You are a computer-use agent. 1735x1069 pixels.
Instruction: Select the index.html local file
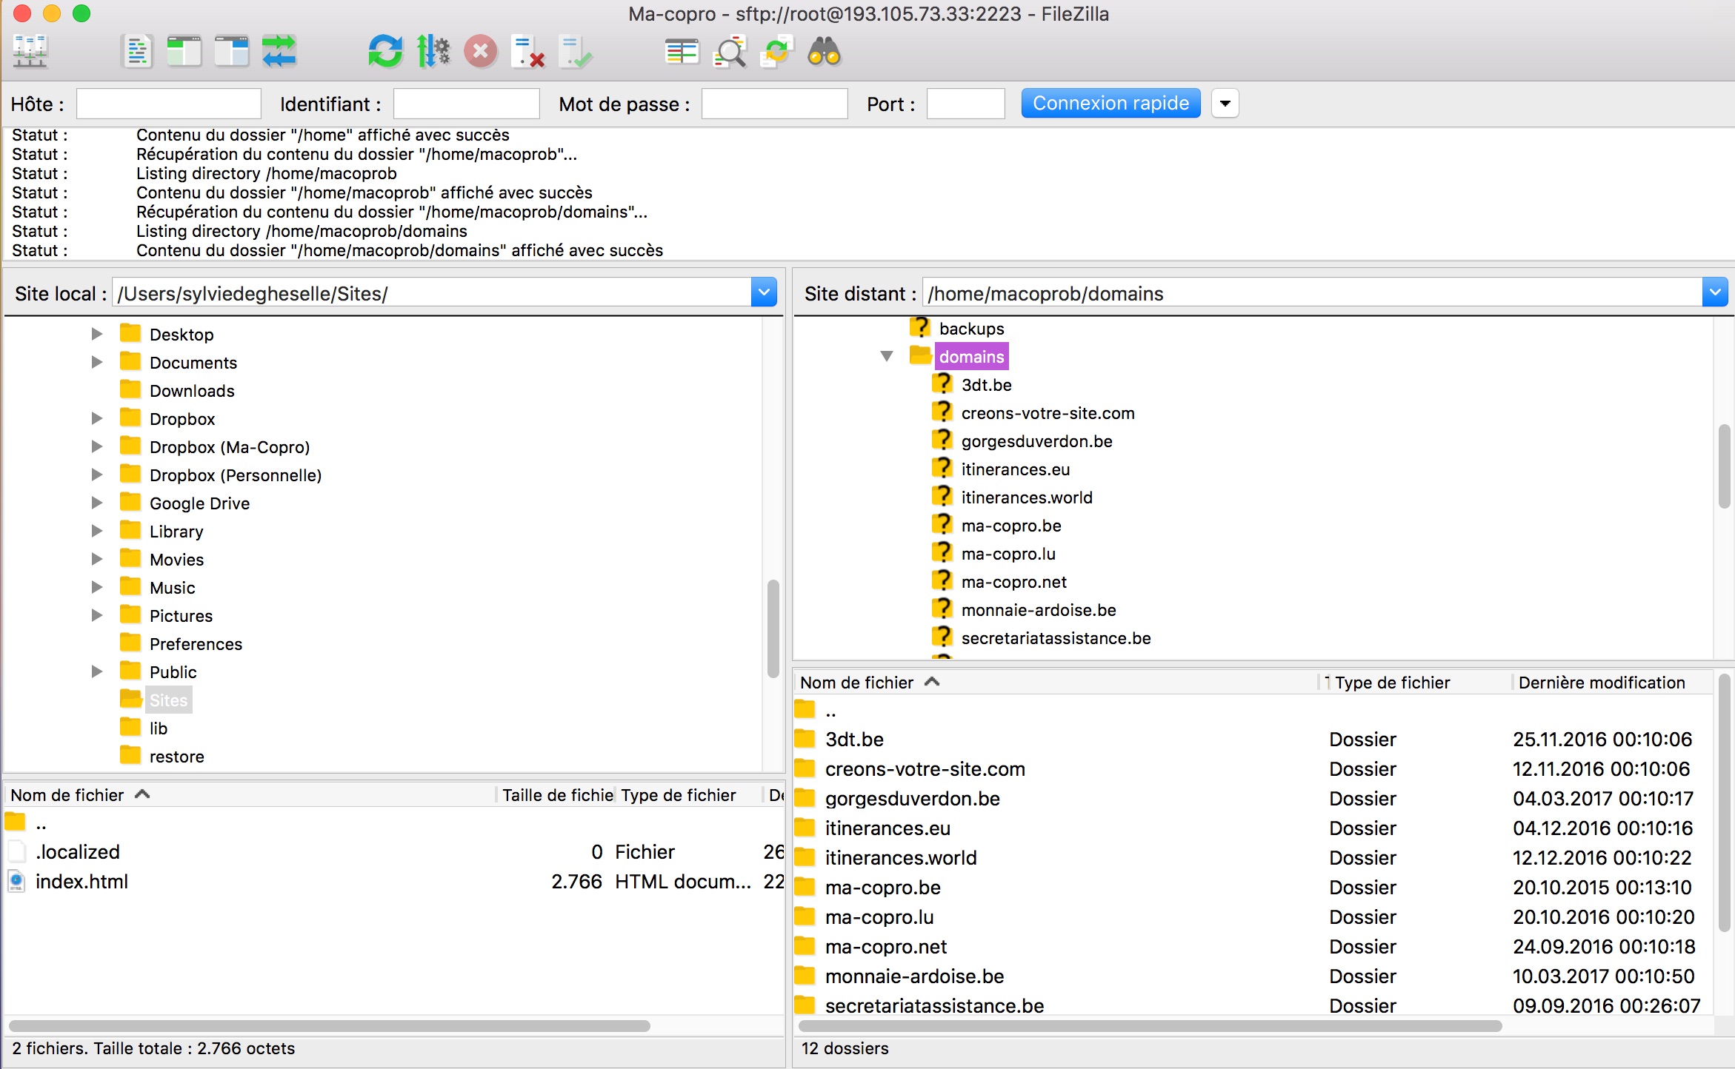coord(394,882)
